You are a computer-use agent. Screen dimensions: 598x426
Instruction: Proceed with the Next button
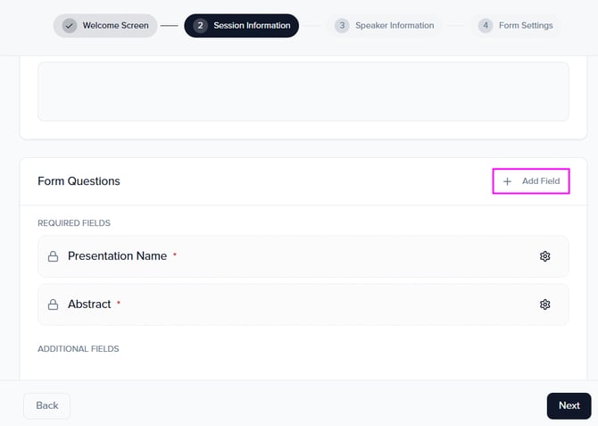[x=569, y=405]
